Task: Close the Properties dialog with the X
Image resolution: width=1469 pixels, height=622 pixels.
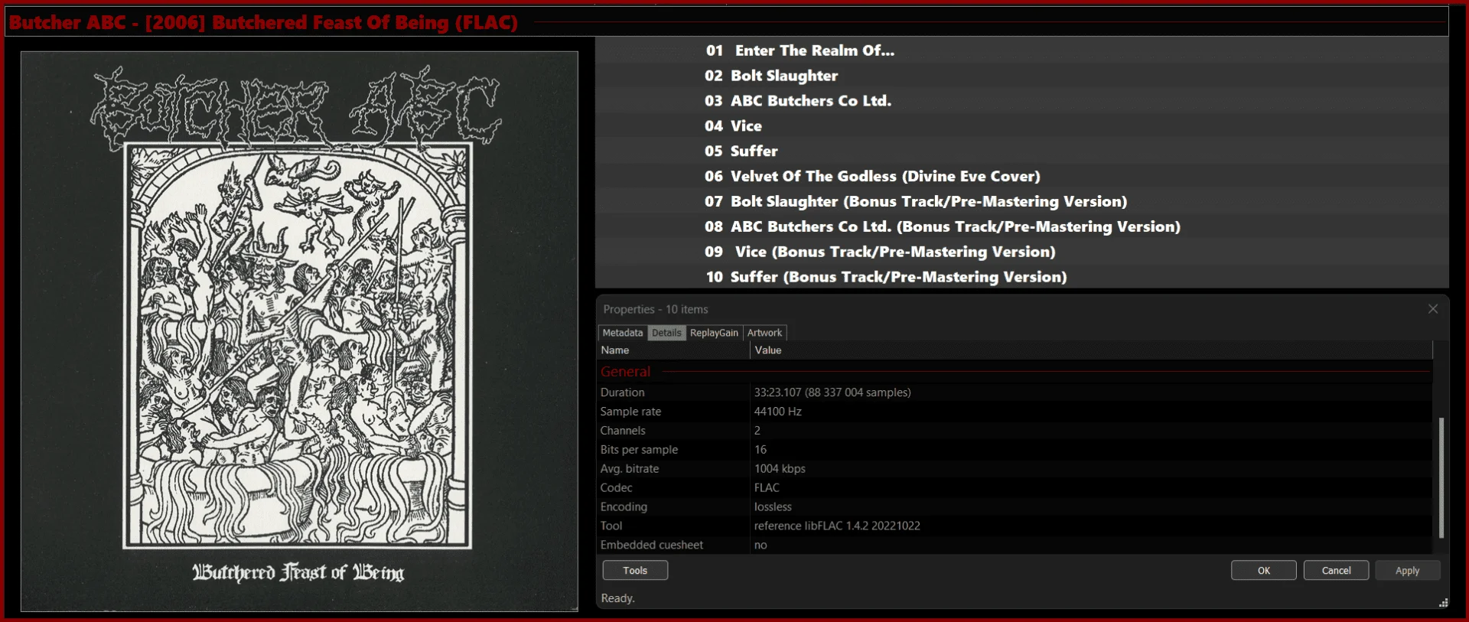Action: [x=1433, y=309]
